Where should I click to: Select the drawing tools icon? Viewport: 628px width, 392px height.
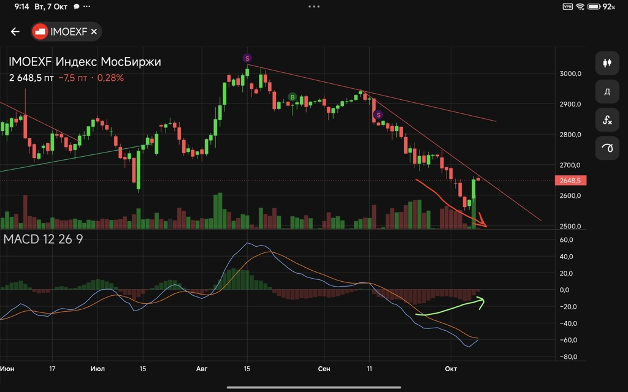[607, 148]
